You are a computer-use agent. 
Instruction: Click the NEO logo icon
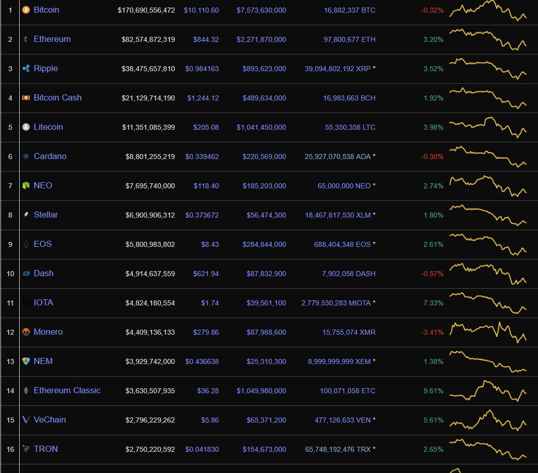[26, 185]
